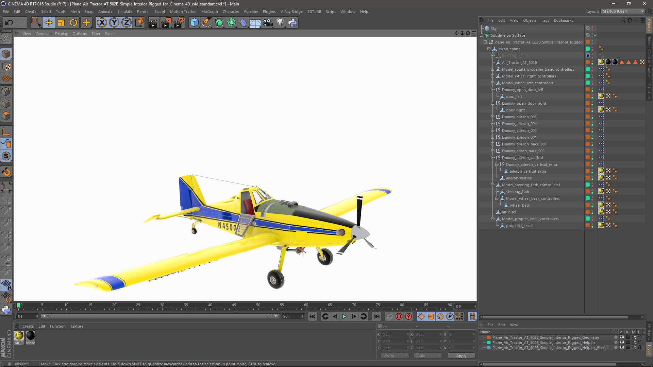This screenshot has height=367, width=653.
Task: Open material manager Texture menu
Action: tap(77, 326)
